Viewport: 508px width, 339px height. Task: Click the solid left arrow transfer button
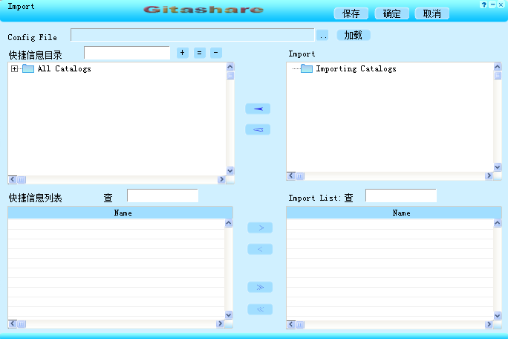(x=258, y=109)
